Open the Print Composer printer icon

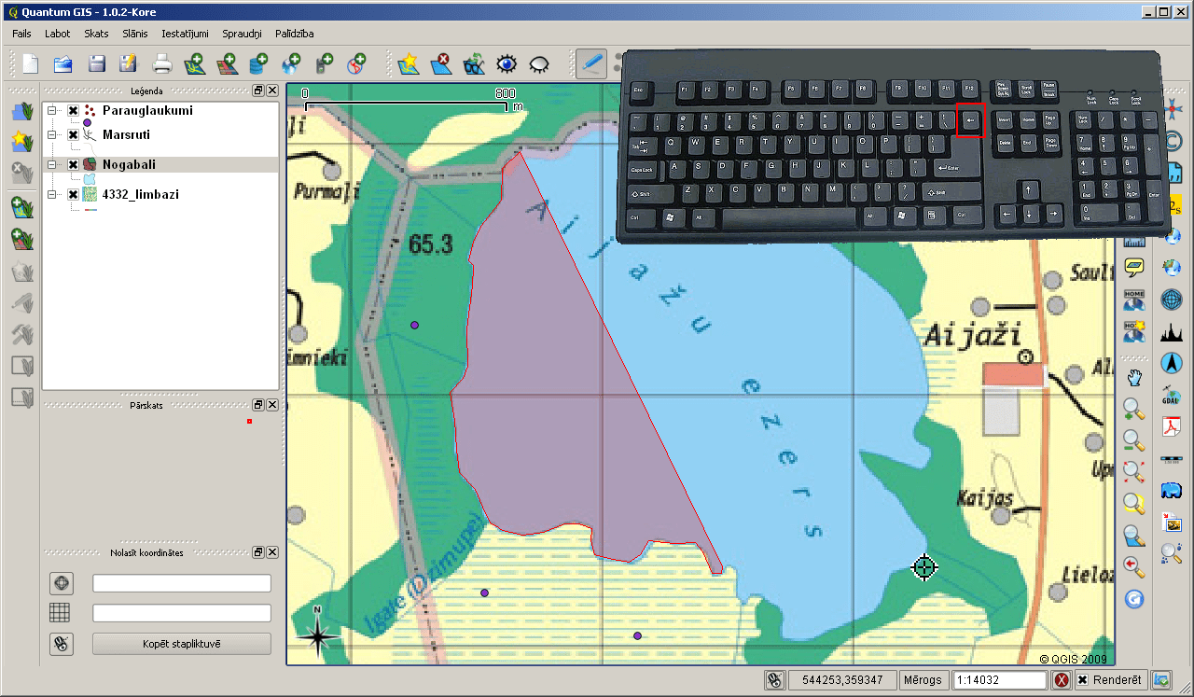[162, 63]
